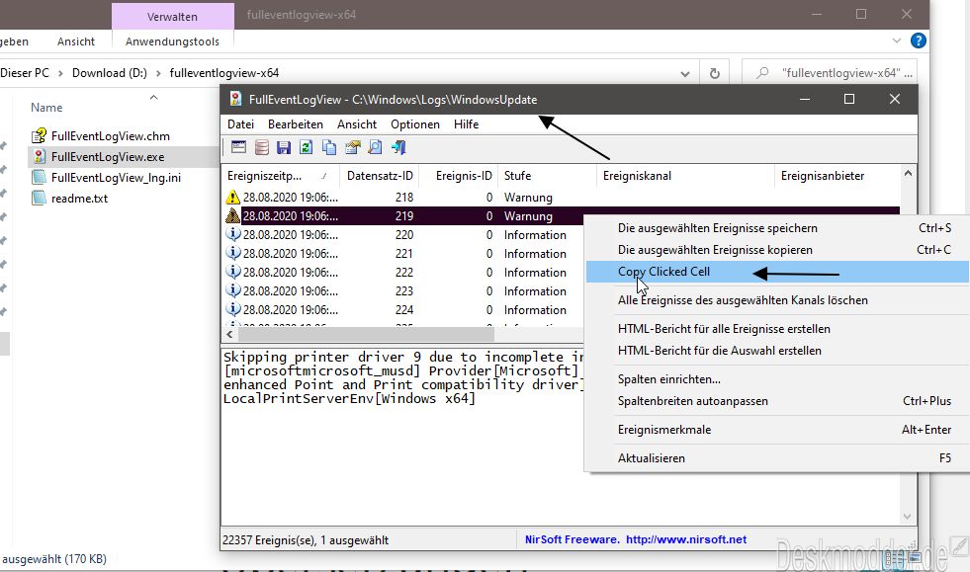The width and height of the screenshot is (970, 572).
Task: Open the Datei menu
Action: 240,124
